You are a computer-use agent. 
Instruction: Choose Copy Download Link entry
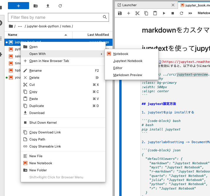63,132
